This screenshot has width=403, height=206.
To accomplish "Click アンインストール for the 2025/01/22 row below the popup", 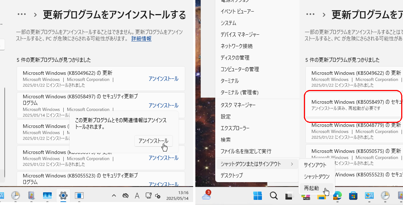I will (164, 158).
